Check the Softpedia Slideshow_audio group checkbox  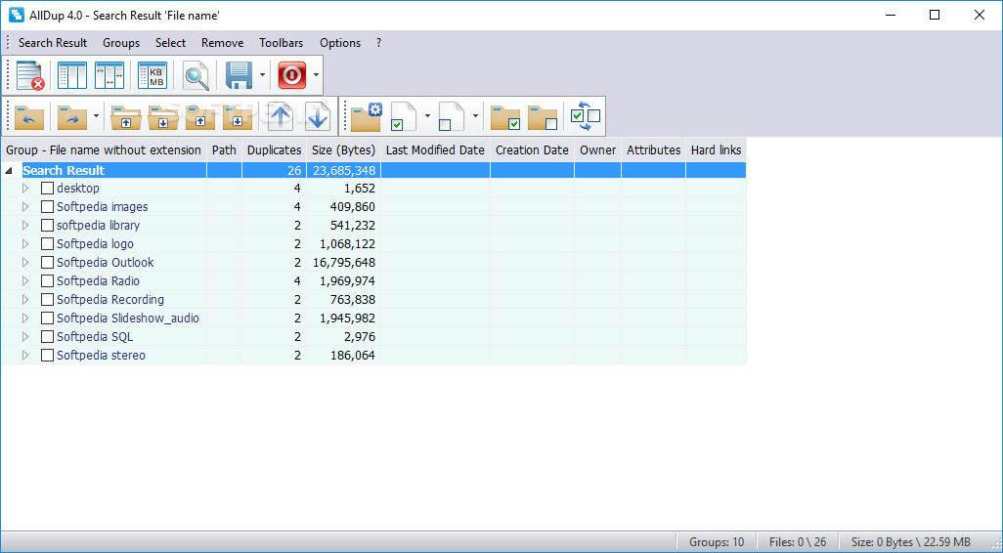pyautogui.click(x=47, y=318)
